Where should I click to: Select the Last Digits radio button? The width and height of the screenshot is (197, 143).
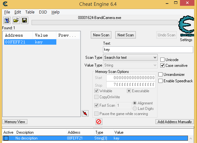[x=135, y=109]
